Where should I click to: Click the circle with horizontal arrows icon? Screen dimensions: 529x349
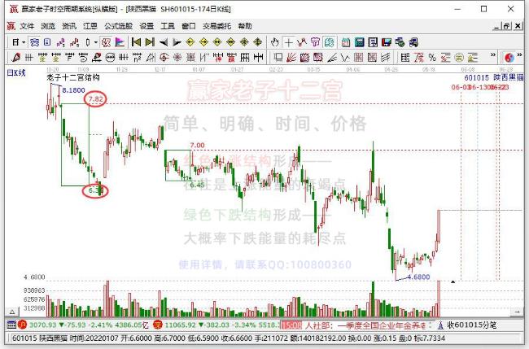pyautogui.click(x=110, y=58)
